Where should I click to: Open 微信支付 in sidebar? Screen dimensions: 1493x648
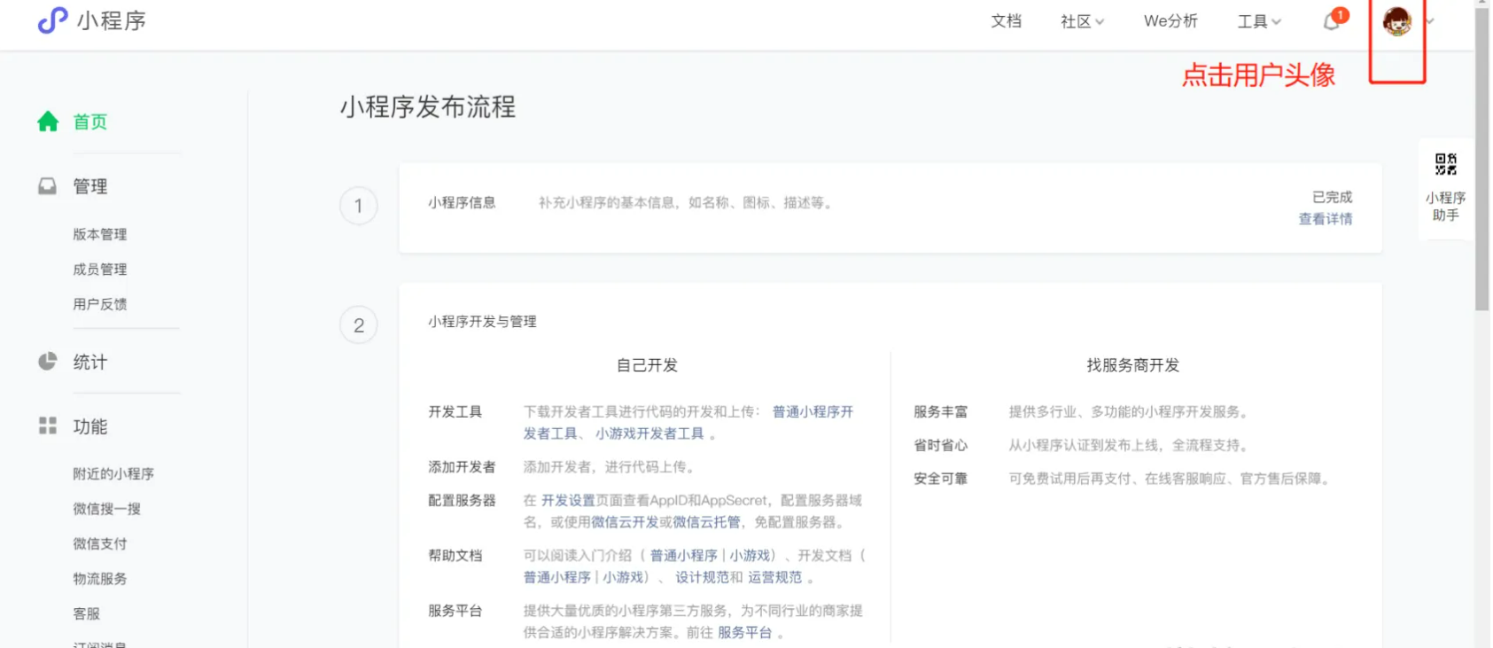pos(99,543)
